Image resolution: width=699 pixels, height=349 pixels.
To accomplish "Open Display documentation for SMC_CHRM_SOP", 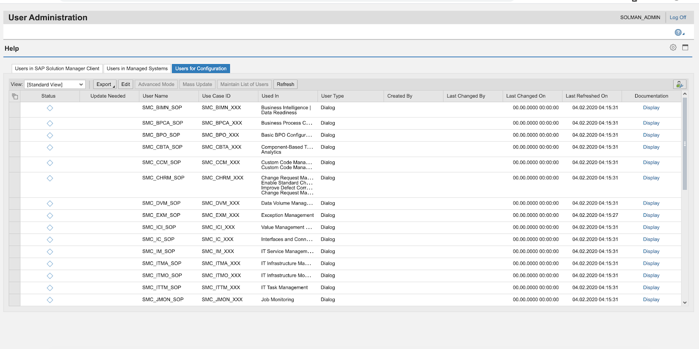I will tap(651, 178).
